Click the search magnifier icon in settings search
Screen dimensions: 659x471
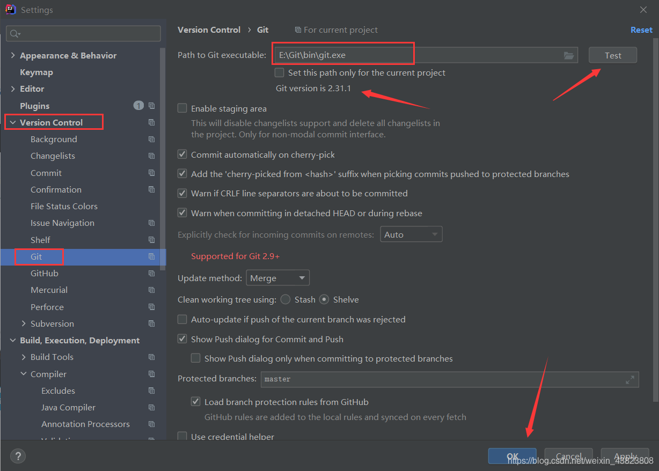[14, 34]
